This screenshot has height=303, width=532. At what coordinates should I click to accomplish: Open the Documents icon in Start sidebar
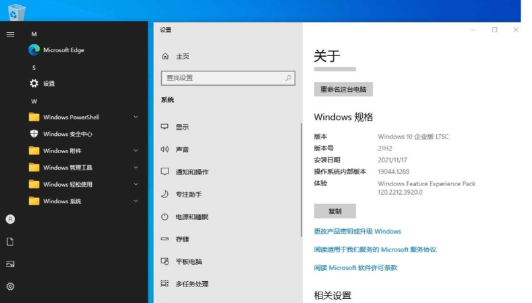10,242
